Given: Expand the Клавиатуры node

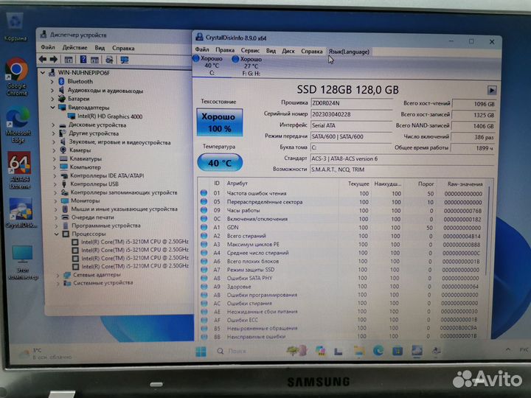Looking at the screenshot, I should click(55, 158).
